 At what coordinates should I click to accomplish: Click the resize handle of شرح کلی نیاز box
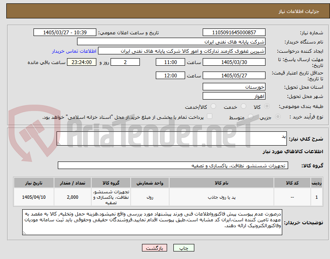[59, 144]
